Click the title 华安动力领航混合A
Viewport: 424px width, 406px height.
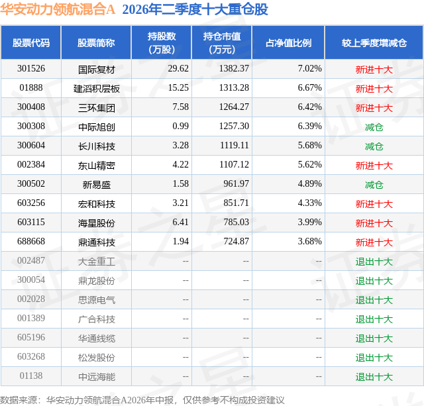click(x=58, y=9)
